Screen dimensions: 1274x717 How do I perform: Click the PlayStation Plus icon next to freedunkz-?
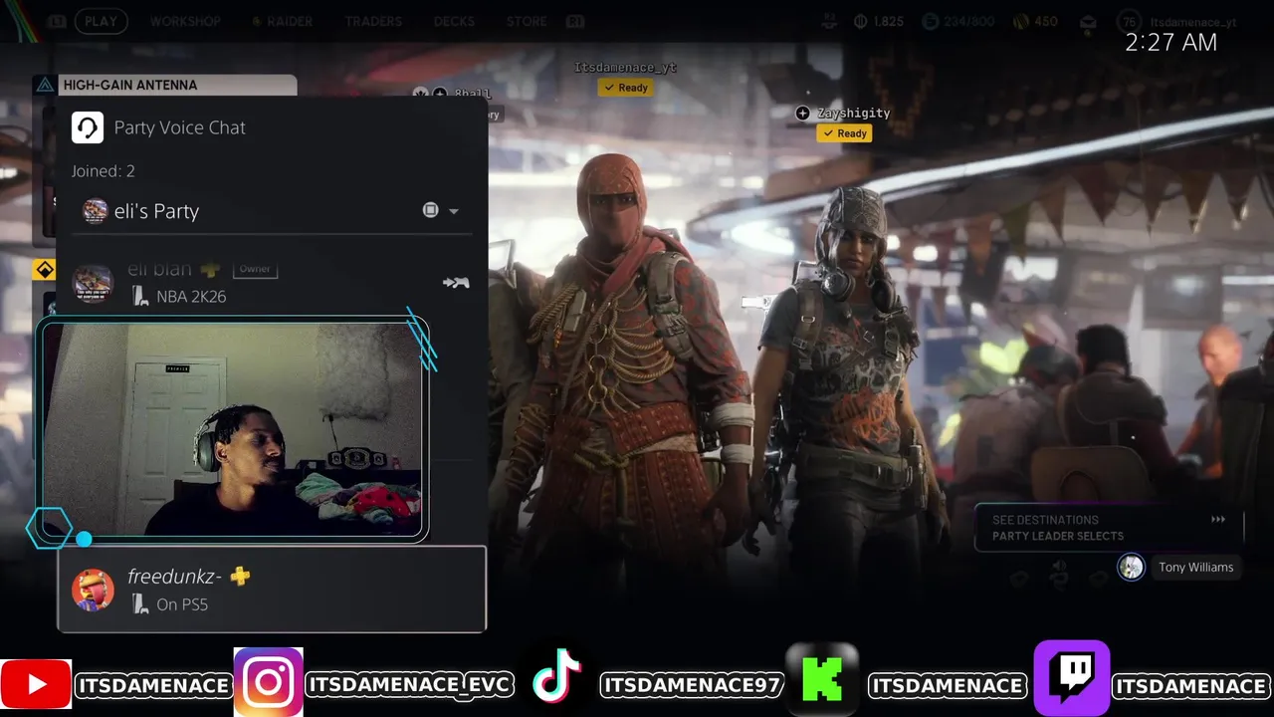240,576
